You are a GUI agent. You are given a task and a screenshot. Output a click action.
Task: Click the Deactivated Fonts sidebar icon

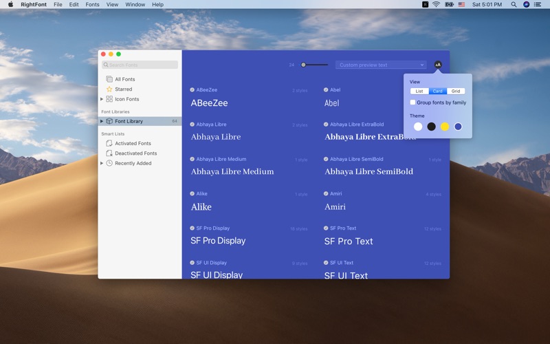[109, 153]
